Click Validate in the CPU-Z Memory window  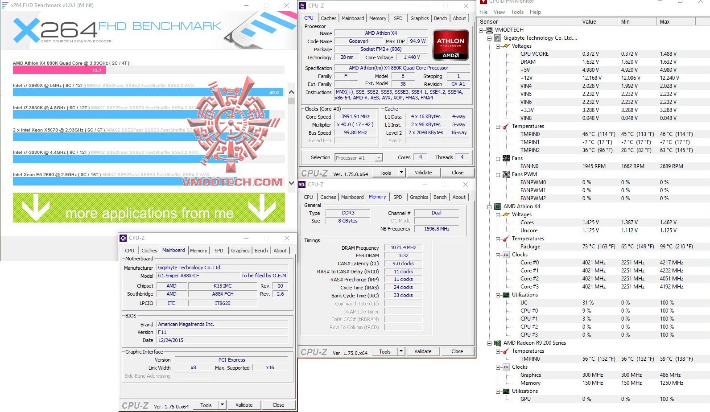[423, 351]
